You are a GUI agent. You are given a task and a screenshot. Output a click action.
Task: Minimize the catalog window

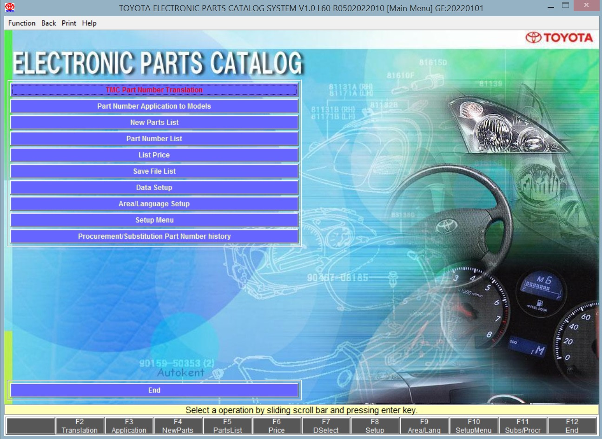point(551,7)
